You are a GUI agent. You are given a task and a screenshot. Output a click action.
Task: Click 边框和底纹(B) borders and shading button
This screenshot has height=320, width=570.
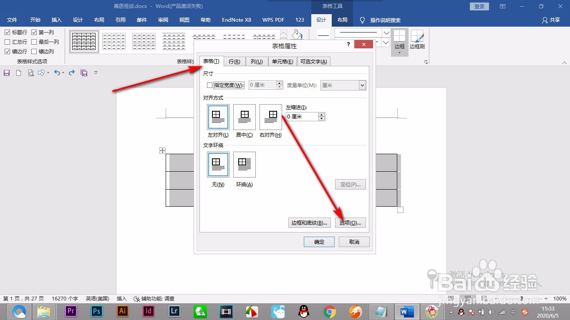click(310, 222)
